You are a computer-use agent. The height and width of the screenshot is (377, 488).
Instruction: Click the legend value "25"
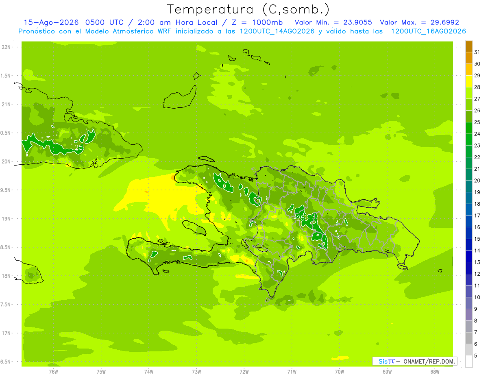(x=477, y=122)
